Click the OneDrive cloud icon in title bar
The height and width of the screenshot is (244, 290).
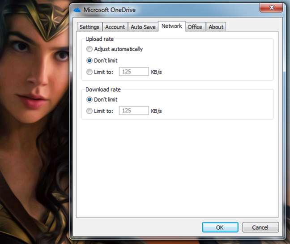point(77,10)
